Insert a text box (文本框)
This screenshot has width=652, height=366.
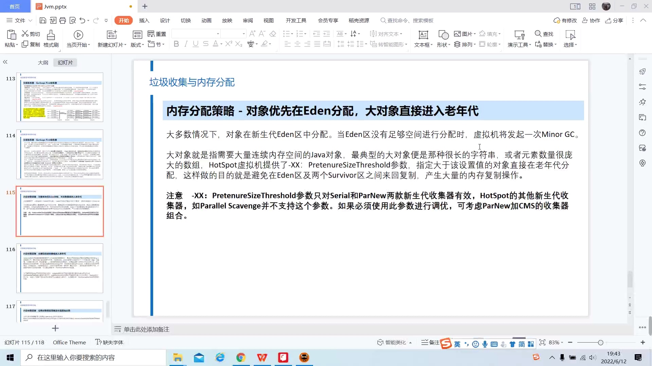[x=423, y=38]
